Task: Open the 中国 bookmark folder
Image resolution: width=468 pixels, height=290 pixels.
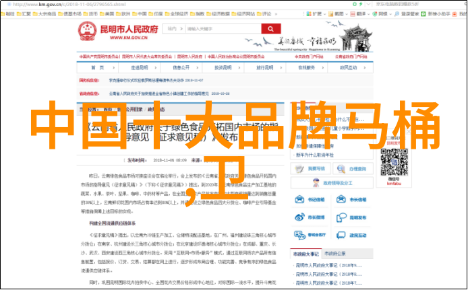Action: pos(140,14)
